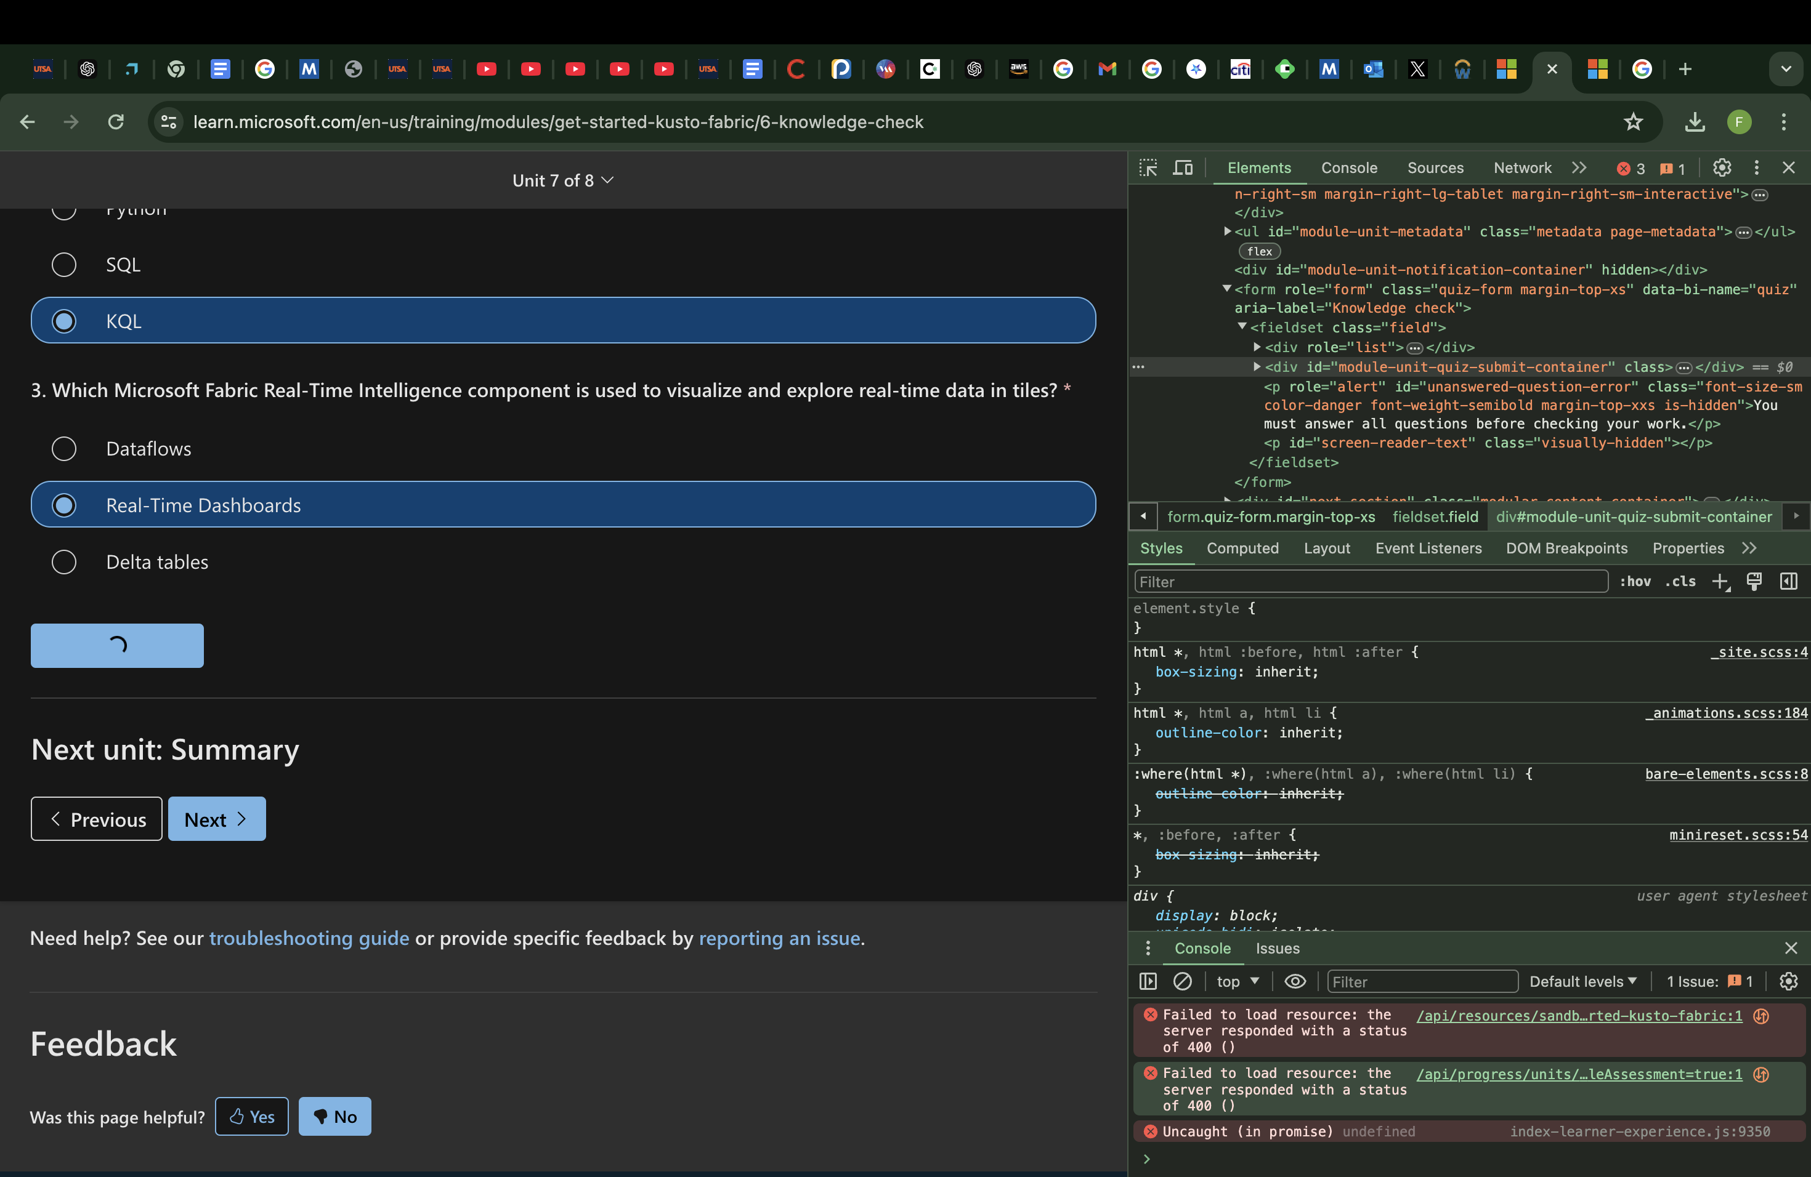Add a new style rule with plus icon
The height and width of the screenshot is (1177, 1811).
point(1720,582)
